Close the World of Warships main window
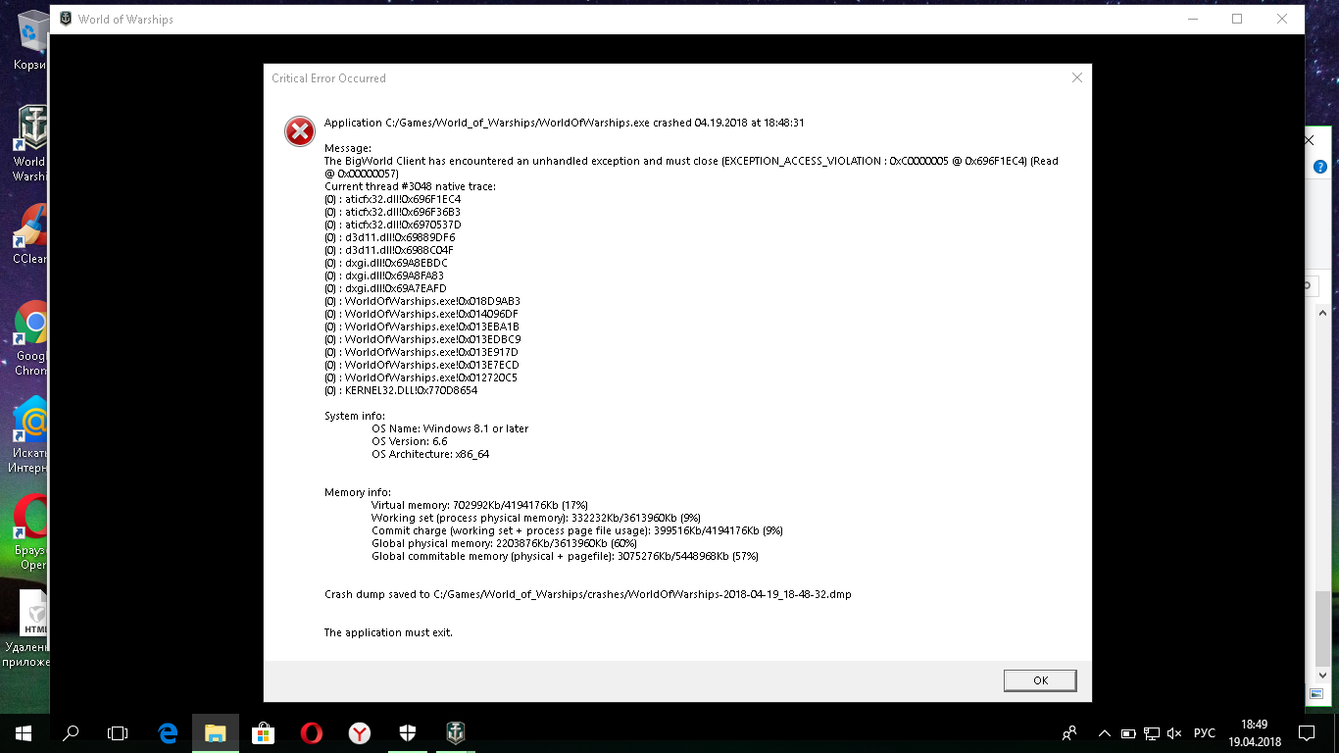Screen dimensions: 1339x753 (1282, 19)
